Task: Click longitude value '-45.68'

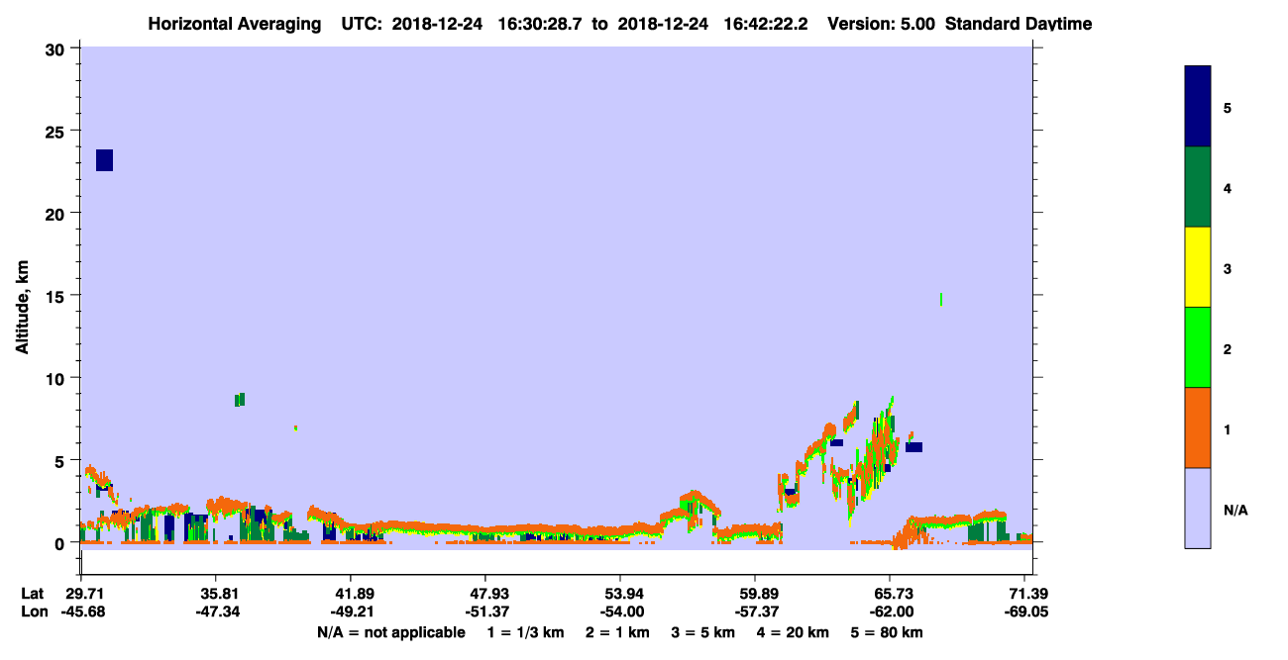Action: pyautogui.click(x=81, y=613)
